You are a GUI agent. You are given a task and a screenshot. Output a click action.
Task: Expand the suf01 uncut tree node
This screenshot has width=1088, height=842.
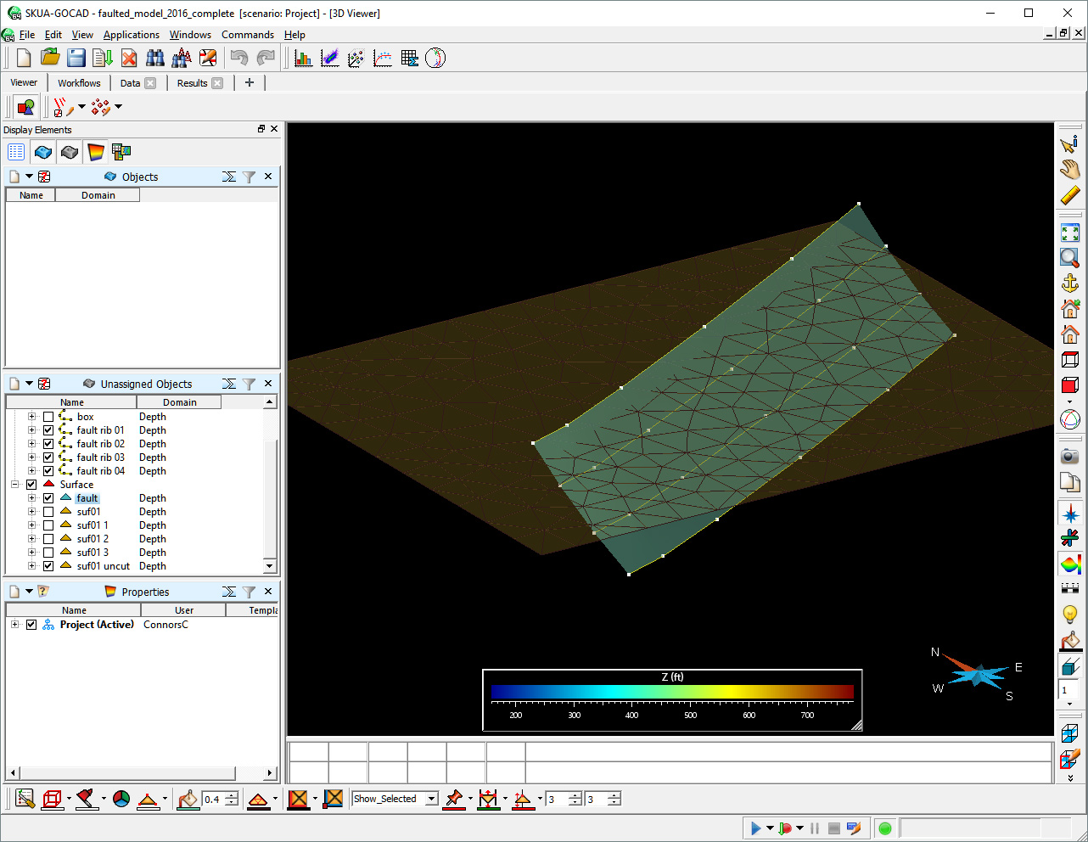[31, 566]
